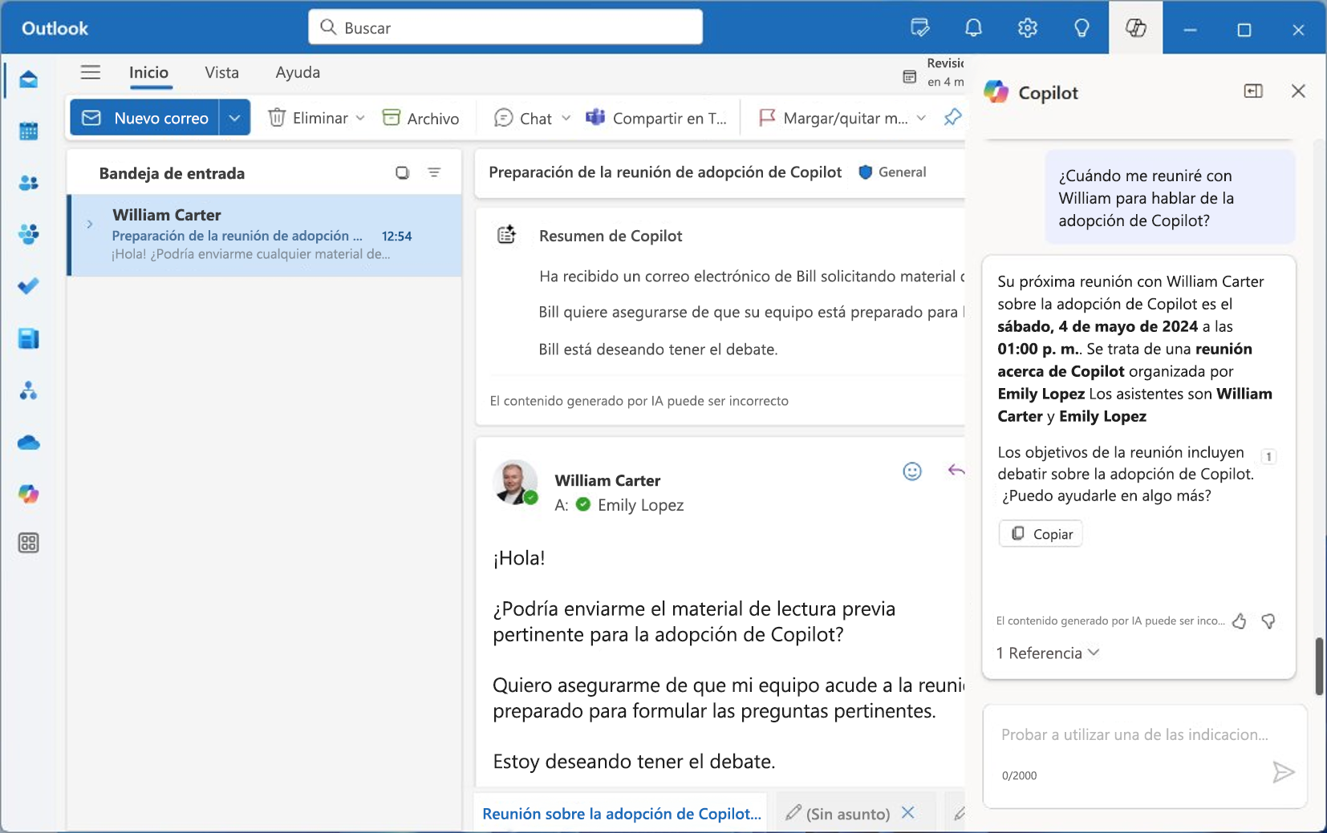Open People contacts in left sidebar
The width and height of the screenshot is (1327, 833).
(29, 183)
